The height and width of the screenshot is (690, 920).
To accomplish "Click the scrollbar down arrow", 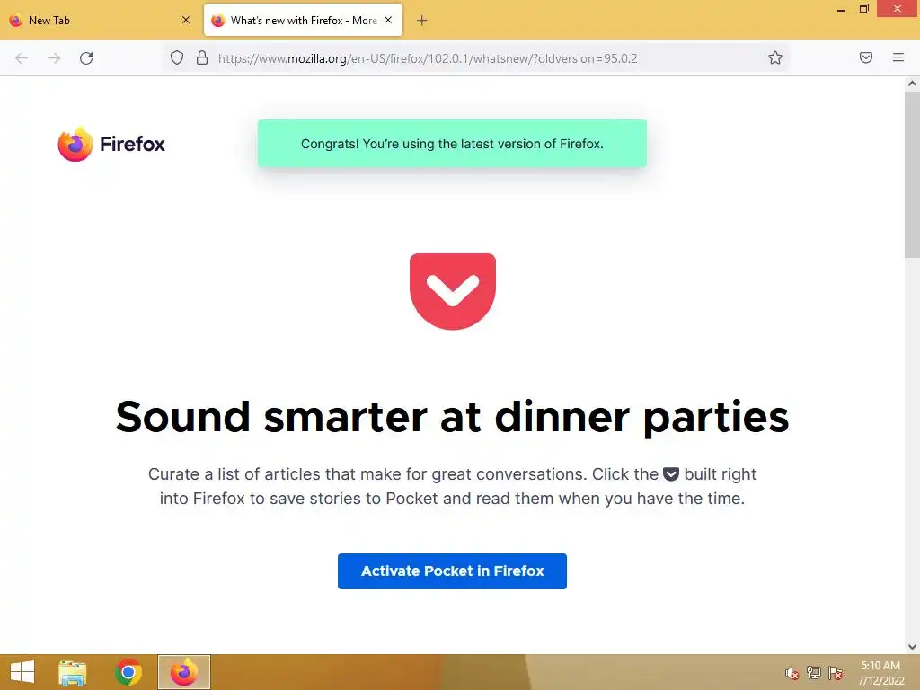I will point(912,647).
